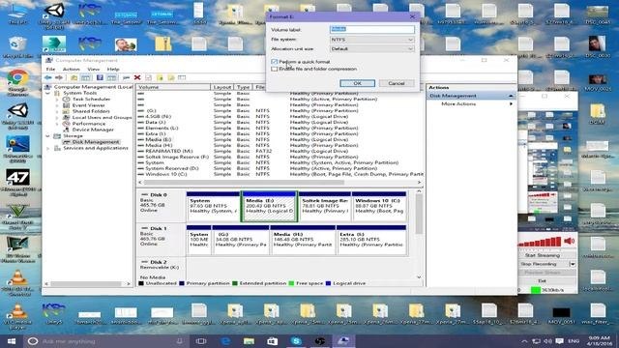Image resolution: width=619 pixels, height=348 pixels.
Task: Click the VLC media player desktop icon
Action: [17, 316]
